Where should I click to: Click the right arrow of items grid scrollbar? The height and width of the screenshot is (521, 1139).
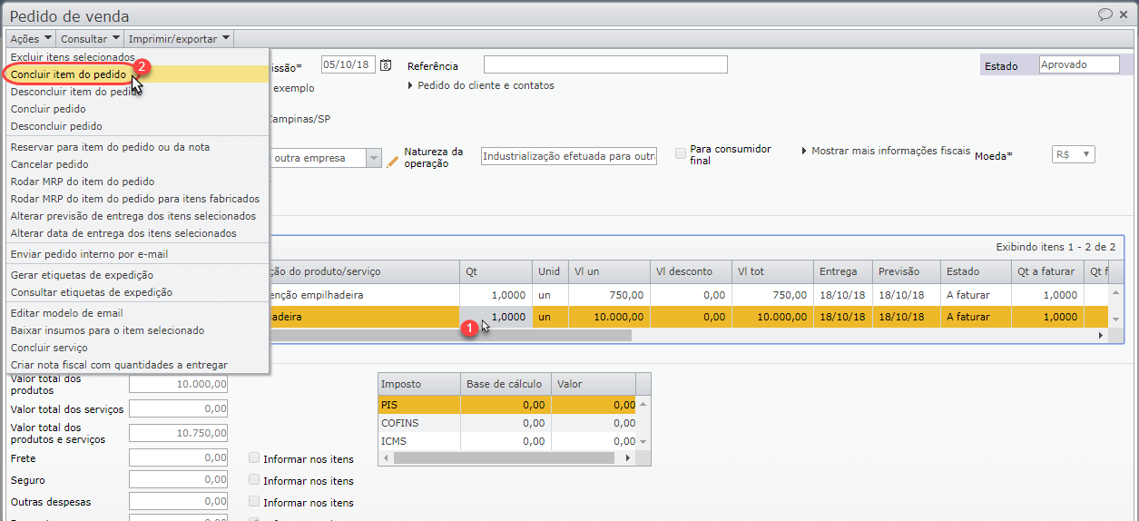[1101, 335]
